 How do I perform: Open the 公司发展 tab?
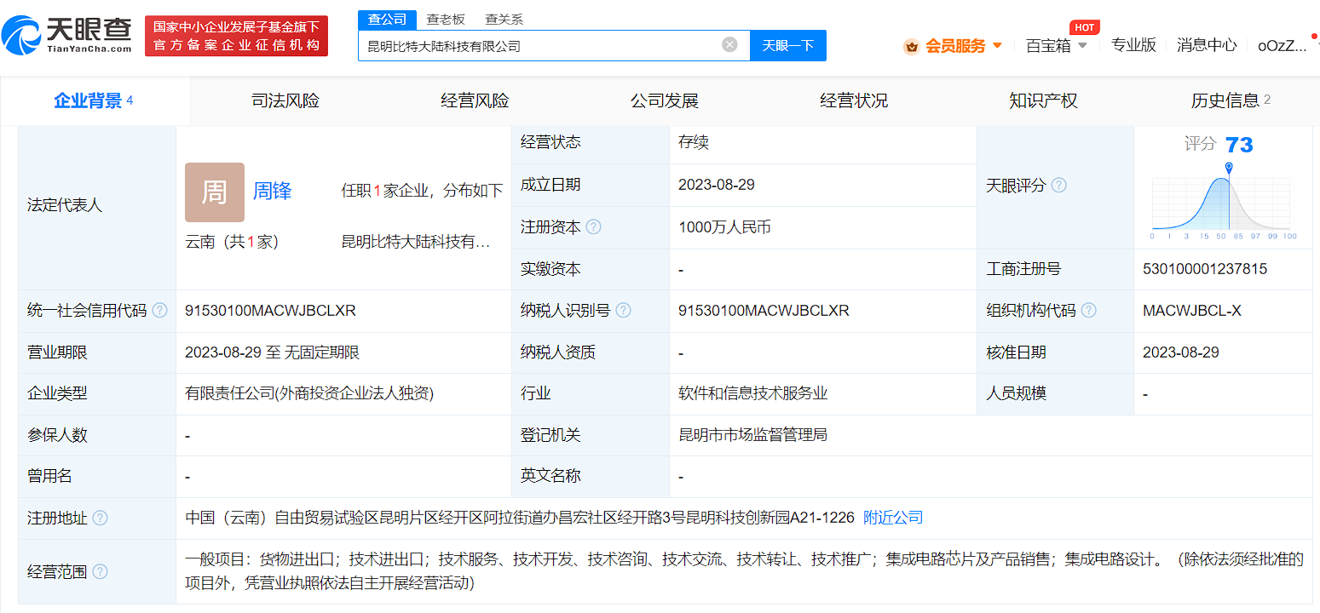(x=665, y=100)
